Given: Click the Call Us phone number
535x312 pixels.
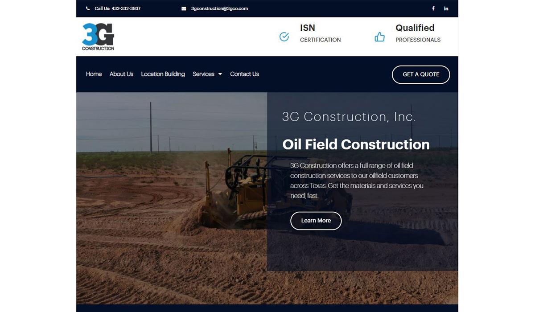Looking at the screenshot, I should coord(117,8).
